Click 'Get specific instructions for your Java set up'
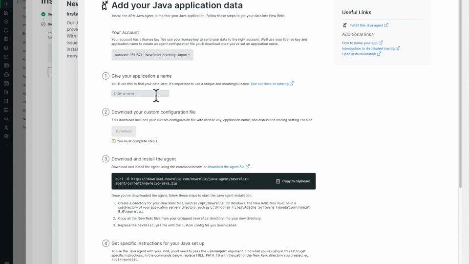 pyautogui.click(x=158, y=243)
